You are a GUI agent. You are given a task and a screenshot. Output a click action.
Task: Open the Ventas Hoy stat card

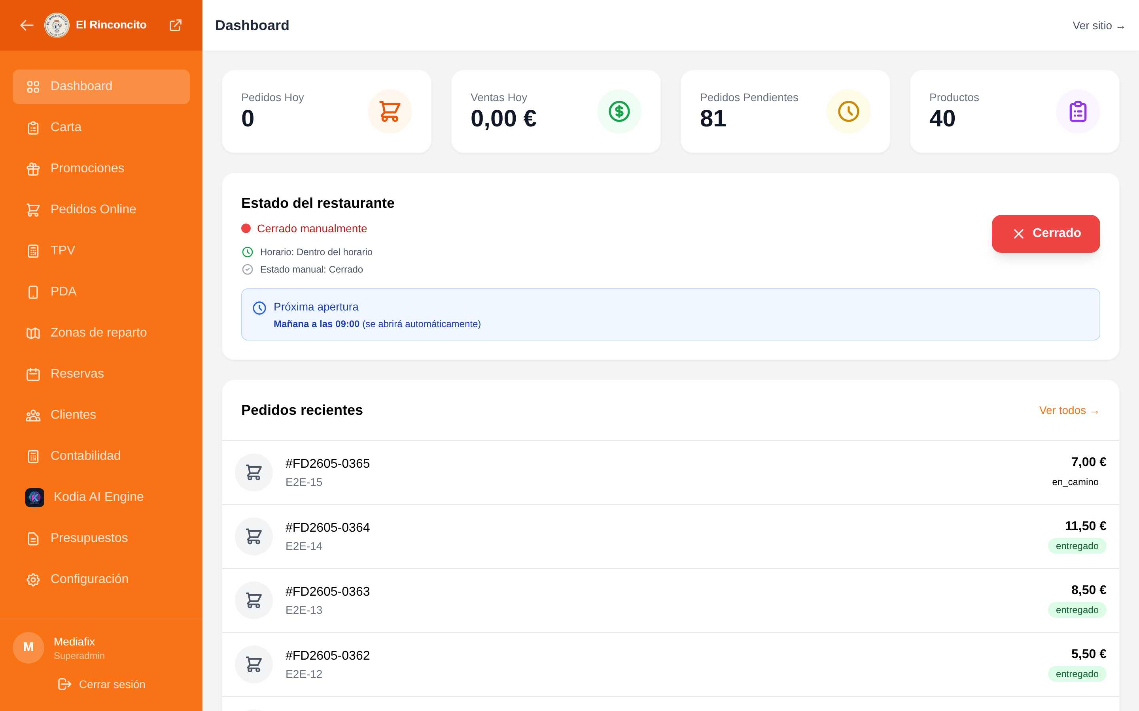pyautogui.click(x=556, y=111)
